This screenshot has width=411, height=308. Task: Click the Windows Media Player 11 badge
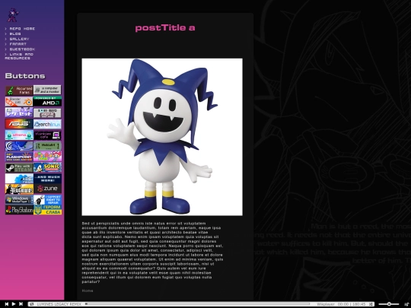pos(19,199)
